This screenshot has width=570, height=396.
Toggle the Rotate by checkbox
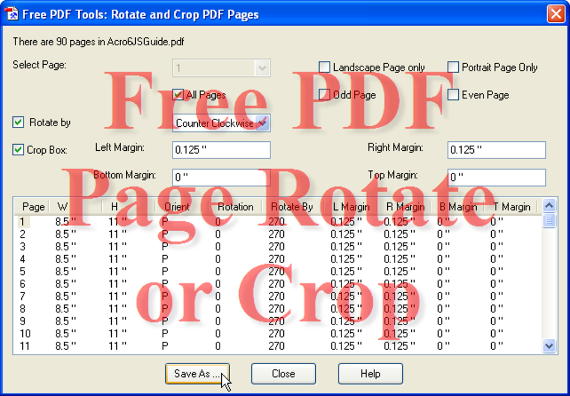18,122
